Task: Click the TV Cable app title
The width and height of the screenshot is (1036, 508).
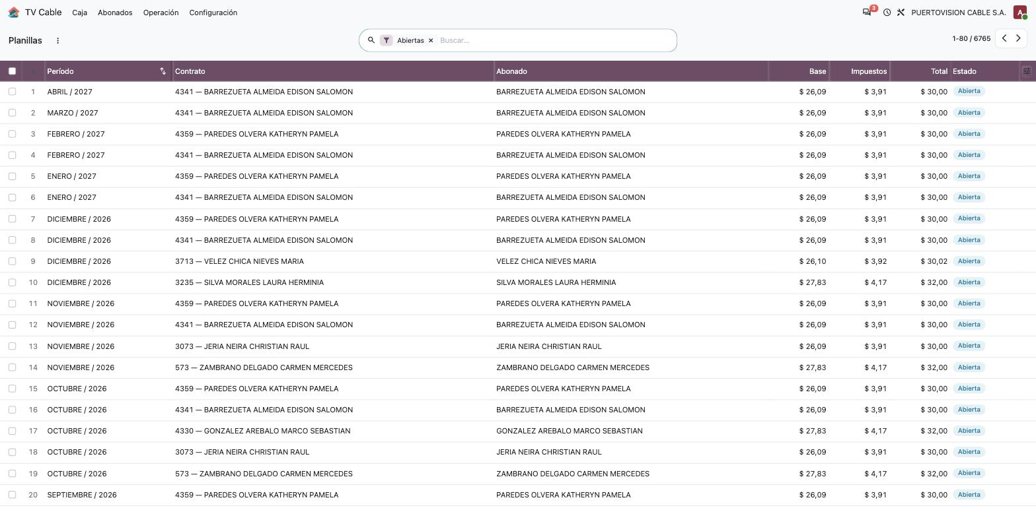Action: pyautogui.click(x=43, y=13)
